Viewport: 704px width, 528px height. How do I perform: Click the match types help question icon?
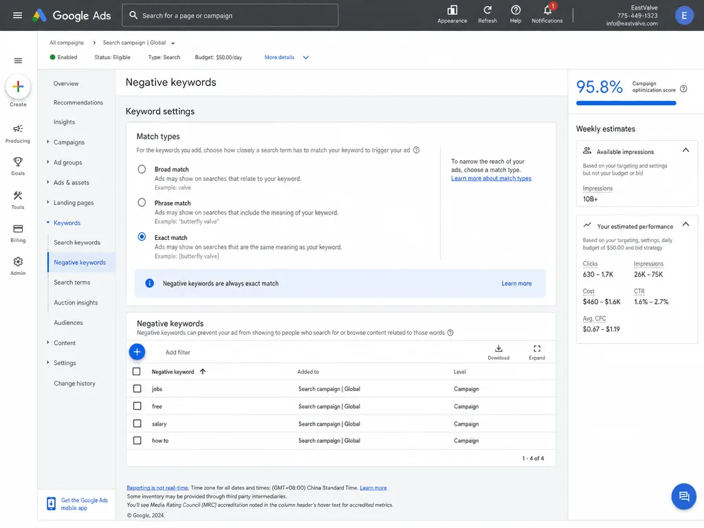tap(416, 150)
